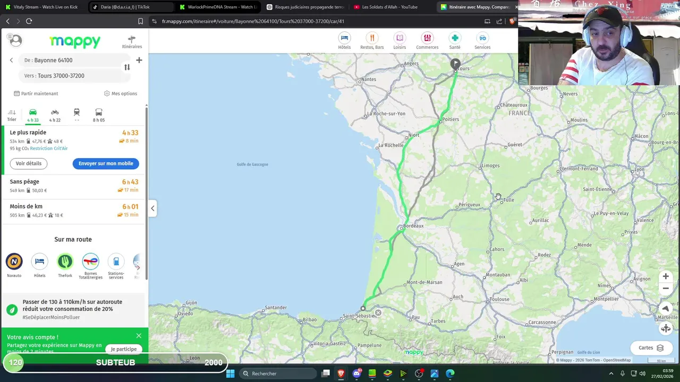Select the motorcycle travel mode 4 h 22
680x382 pixels.
pos(55,115)
